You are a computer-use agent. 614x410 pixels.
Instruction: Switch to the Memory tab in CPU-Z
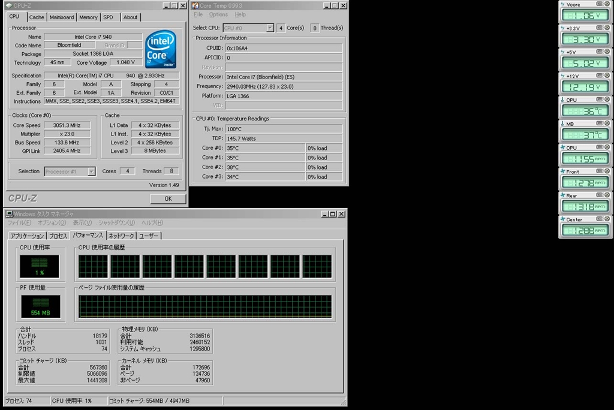pyautogui.click(x=88, y=17)
